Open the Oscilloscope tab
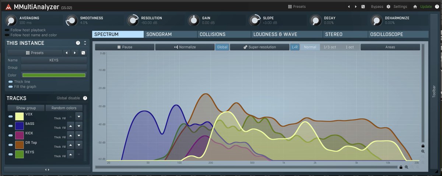This screenshot has width=442, height=176. click(x=399, y=34)
